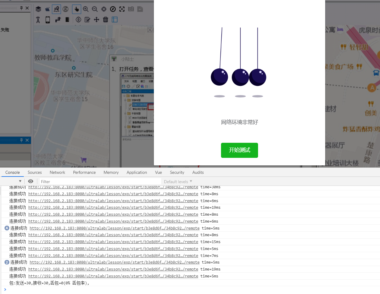Toggle the Live Expressions eye icon
Screen dimensions: 380x294
click(30, 181)
